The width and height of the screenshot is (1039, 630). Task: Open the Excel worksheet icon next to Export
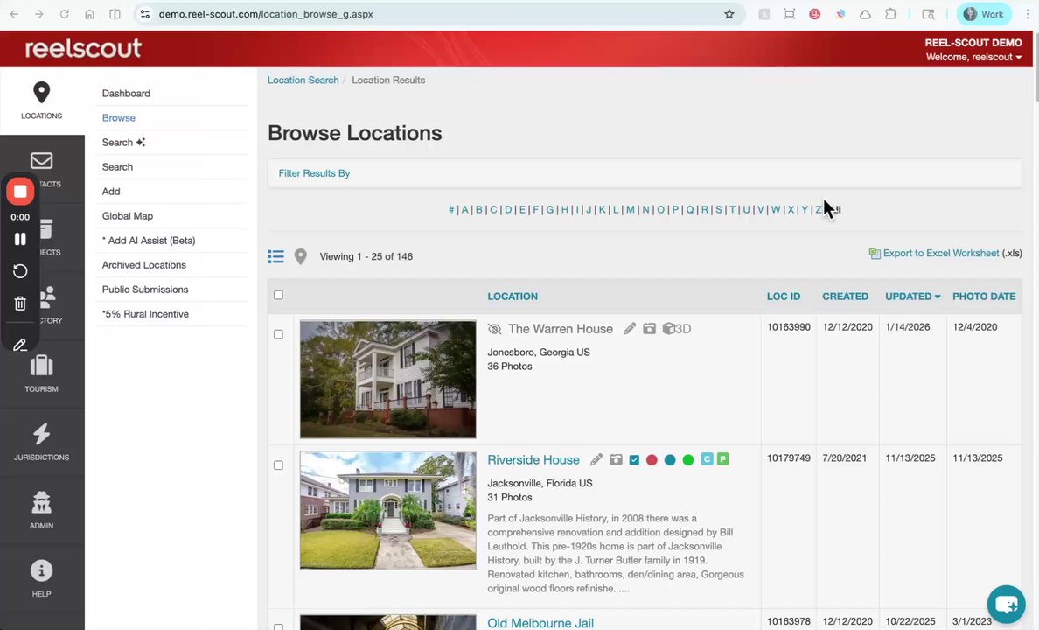875,254
